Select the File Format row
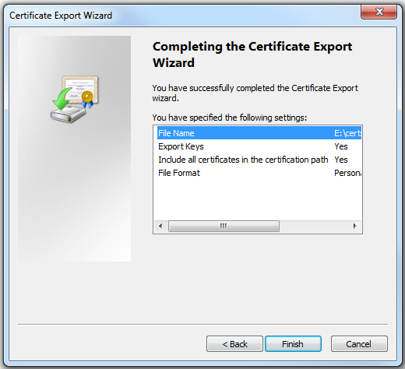 259,173
